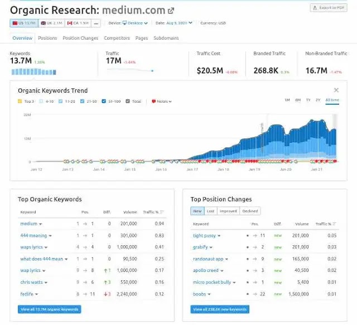The image size is (357, 325).
Task: Click View all 13.7M organic keywords
Action: pos(50,309)
